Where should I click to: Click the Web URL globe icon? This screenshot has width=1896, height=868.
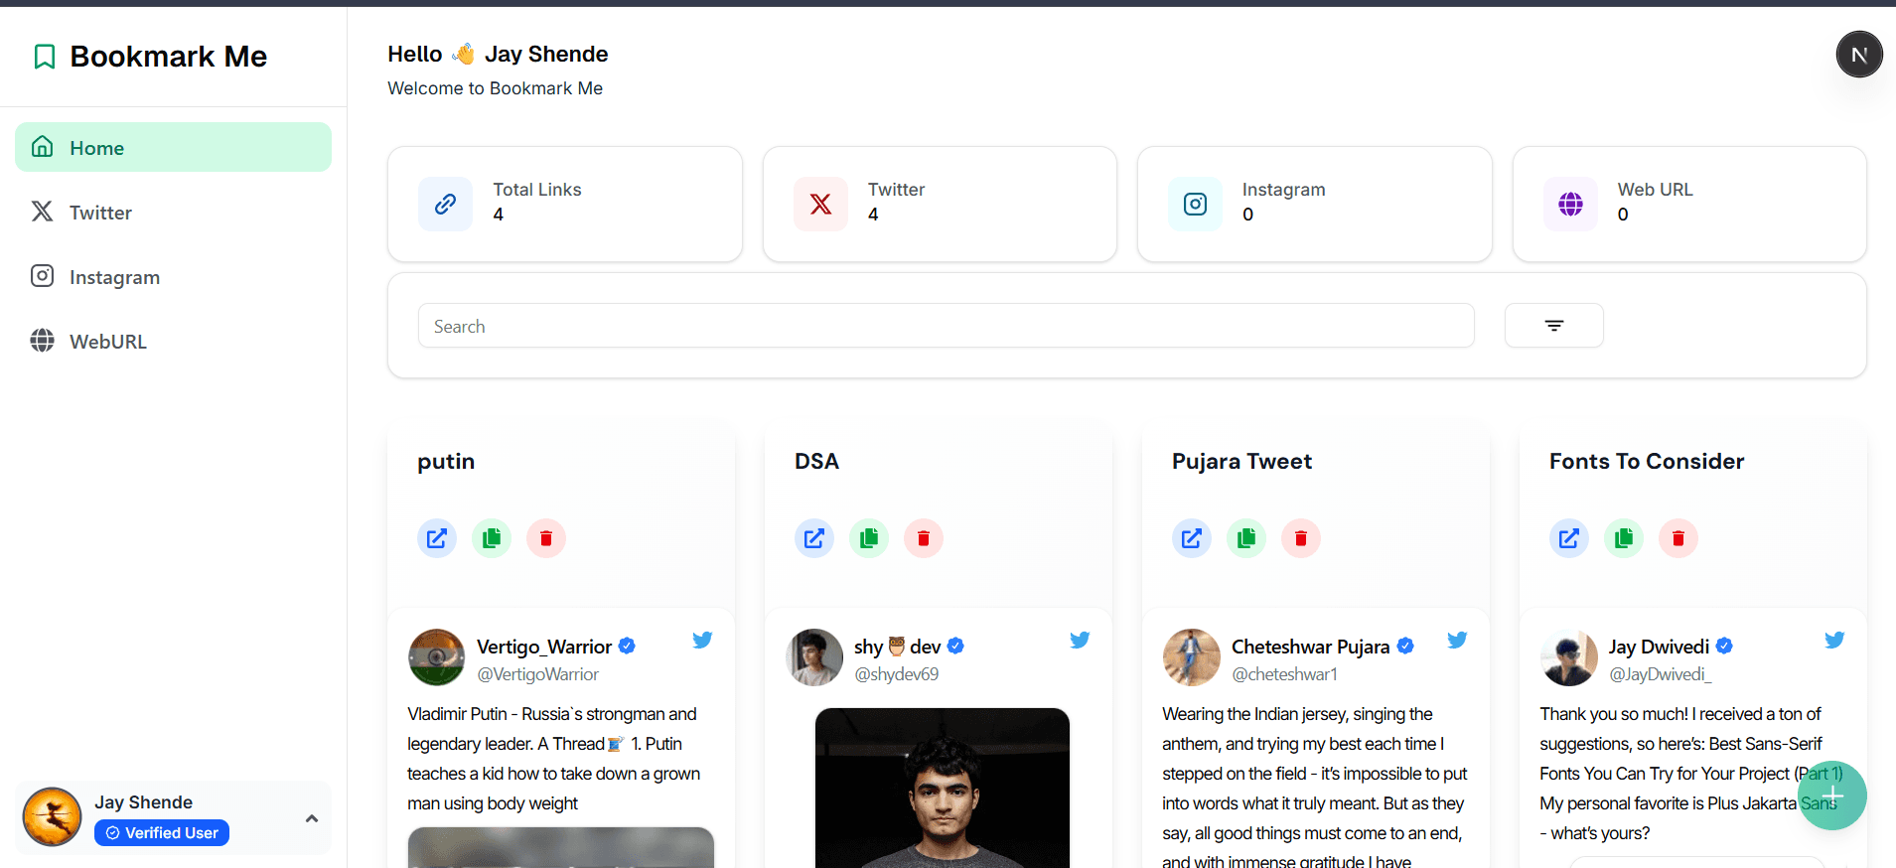[1570, 204]
